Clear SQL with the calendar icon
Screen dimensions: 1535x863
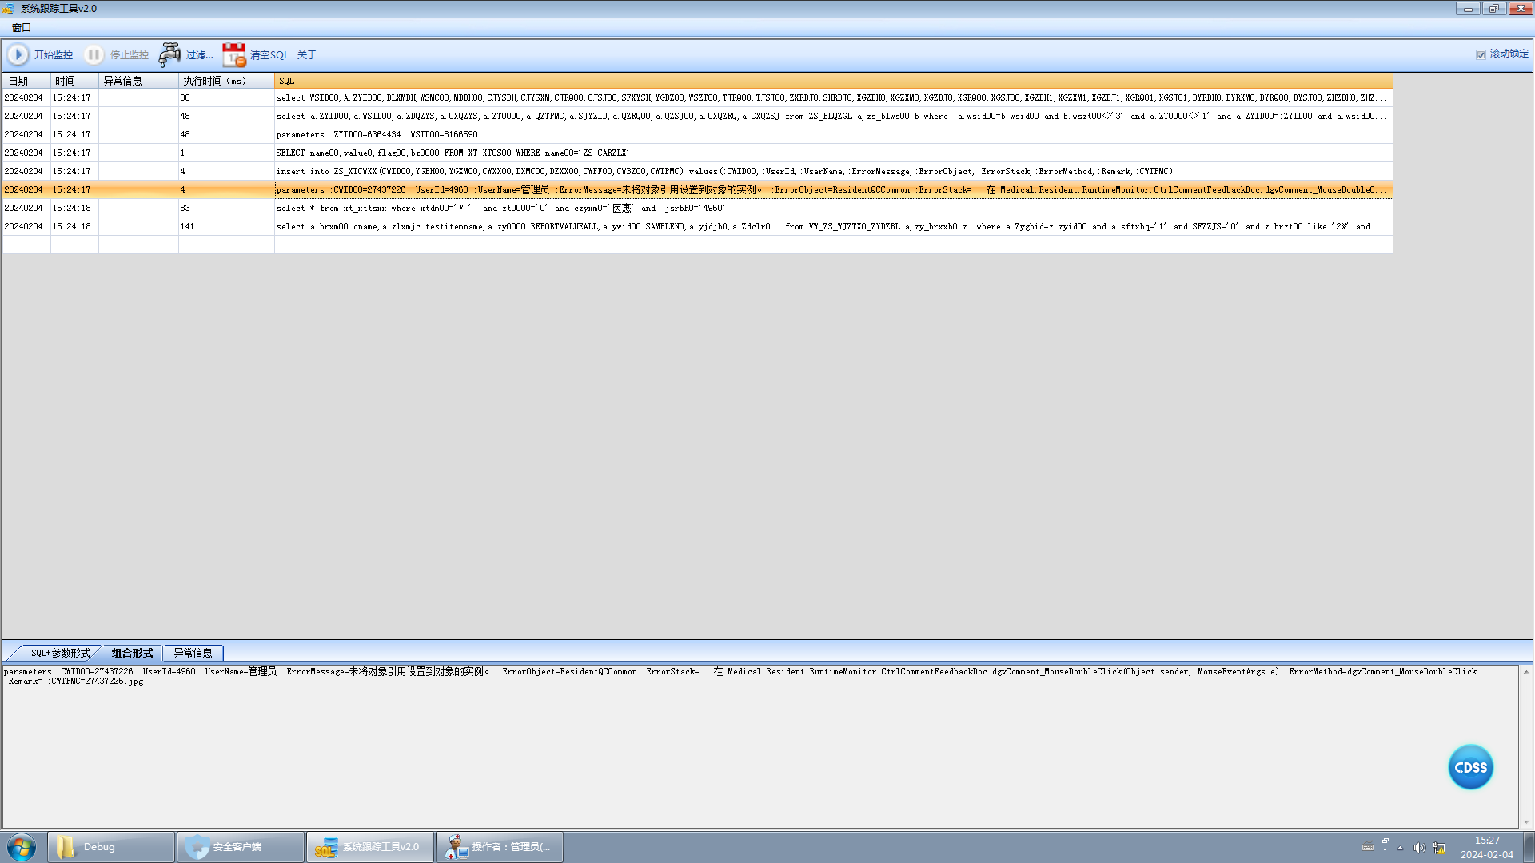tap(233, 54)
